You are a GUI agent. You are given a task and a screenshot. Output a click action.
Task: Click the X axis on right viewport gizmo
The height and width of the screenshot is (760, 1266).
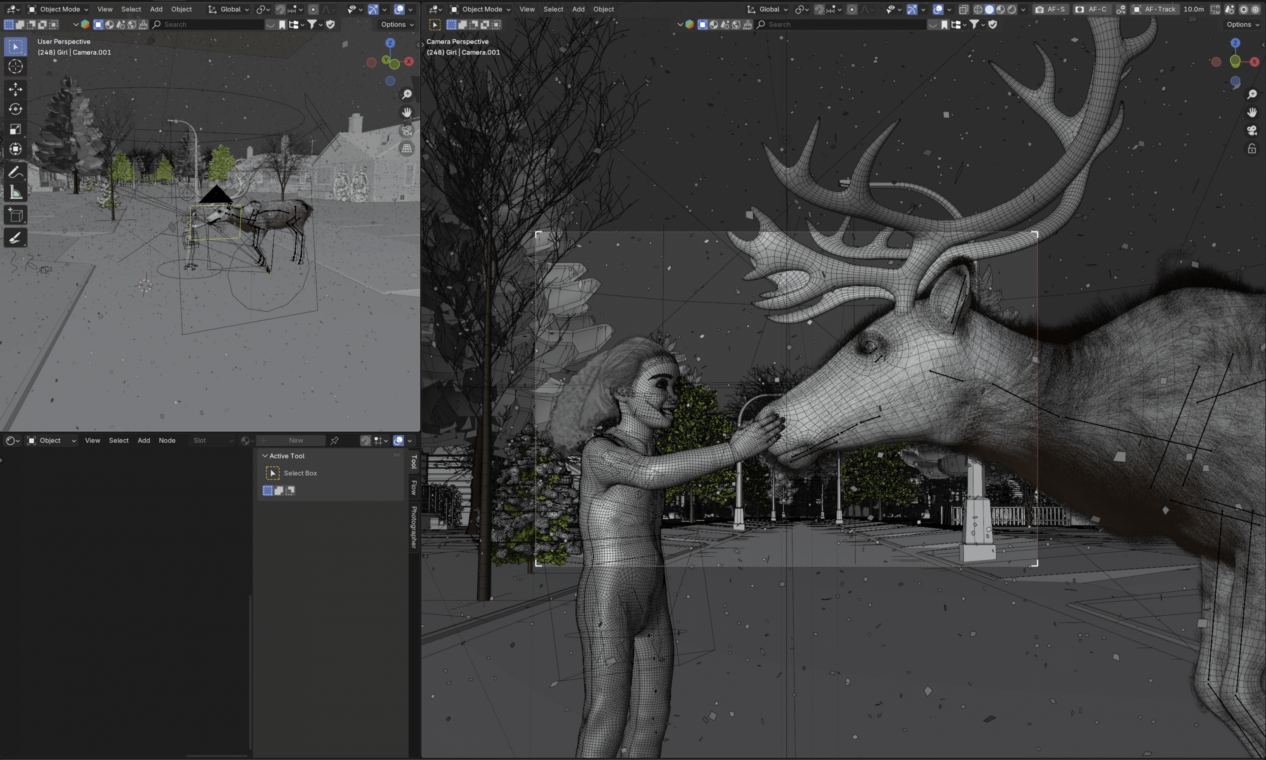tap(1254, 61)
